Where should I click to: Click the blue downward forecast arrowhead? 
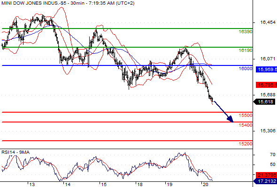coord(231,119)
